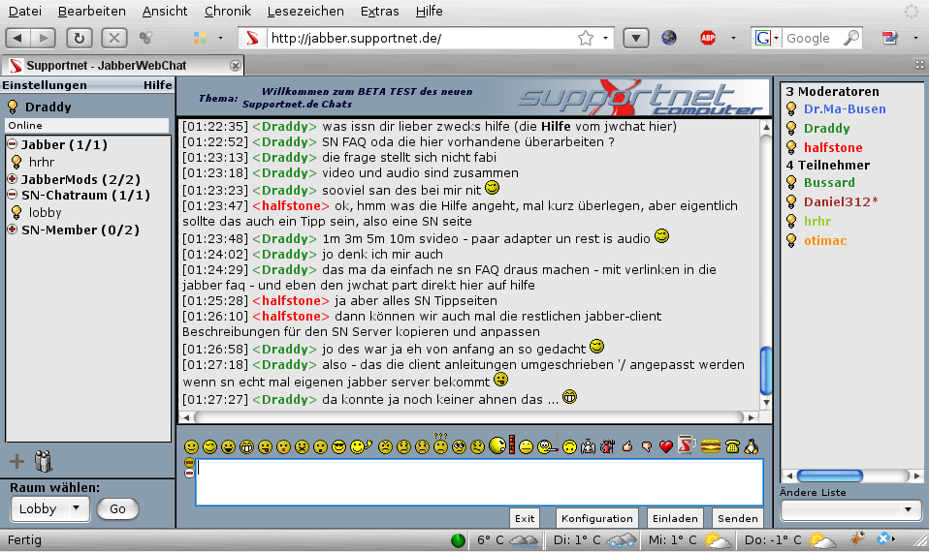This screenshot has width=929, height=552.
Task: Click the chat horizontal scrollbar track
Action: click(x=468, y=417)
